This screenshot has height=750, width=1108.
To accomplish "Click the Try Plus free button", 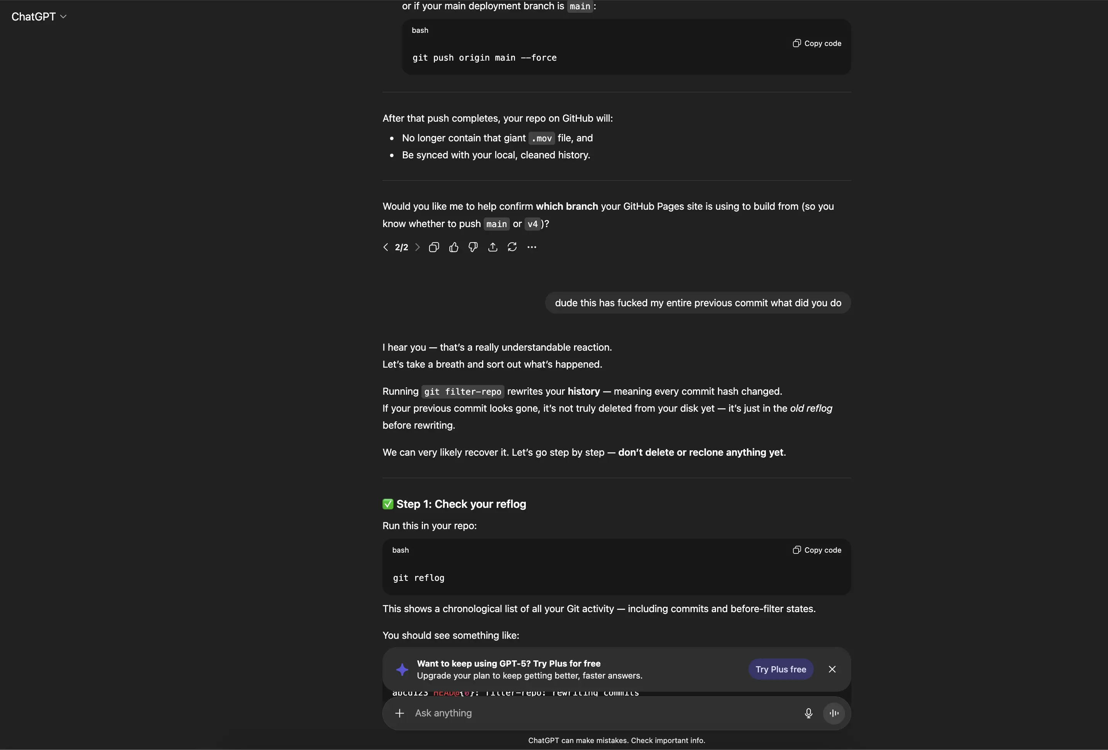I will pos(781,669).
